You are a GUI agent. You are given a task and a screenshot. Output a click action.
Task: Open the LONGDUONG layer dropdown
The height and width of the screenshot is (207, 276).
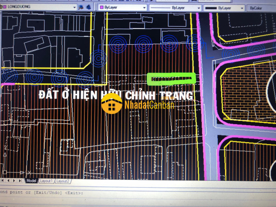(74, 8)
